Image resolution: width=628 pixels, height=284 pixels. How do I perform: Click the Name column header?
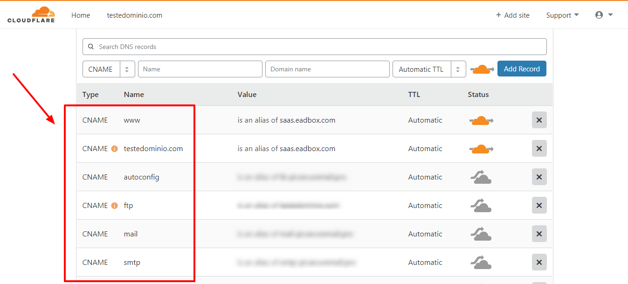pyautogui.click(x=134, y=95)
